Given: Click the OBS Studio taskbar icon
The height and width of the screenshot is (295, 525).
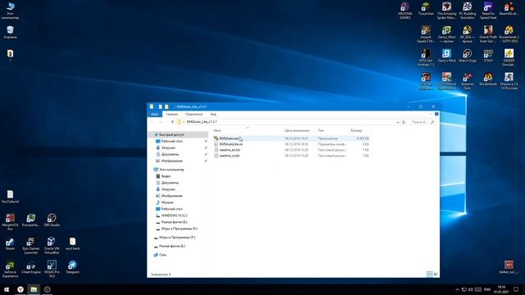Looking at the screenshot, I should tap(48, 289).
